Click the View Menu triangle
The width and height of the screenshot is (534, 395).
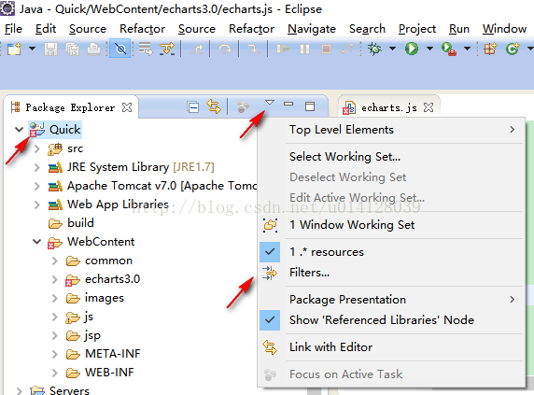click(x=270, y=103)
